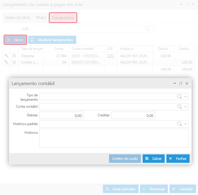
Task: Follow the CDC link in Despesa row
Action: pyautogui.click(x=110, y=56)
